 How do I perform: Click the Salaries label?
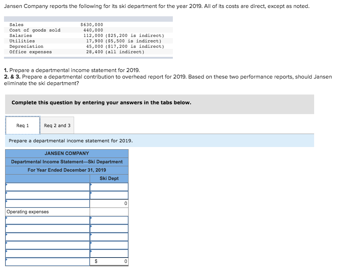[x=21, y=35]
